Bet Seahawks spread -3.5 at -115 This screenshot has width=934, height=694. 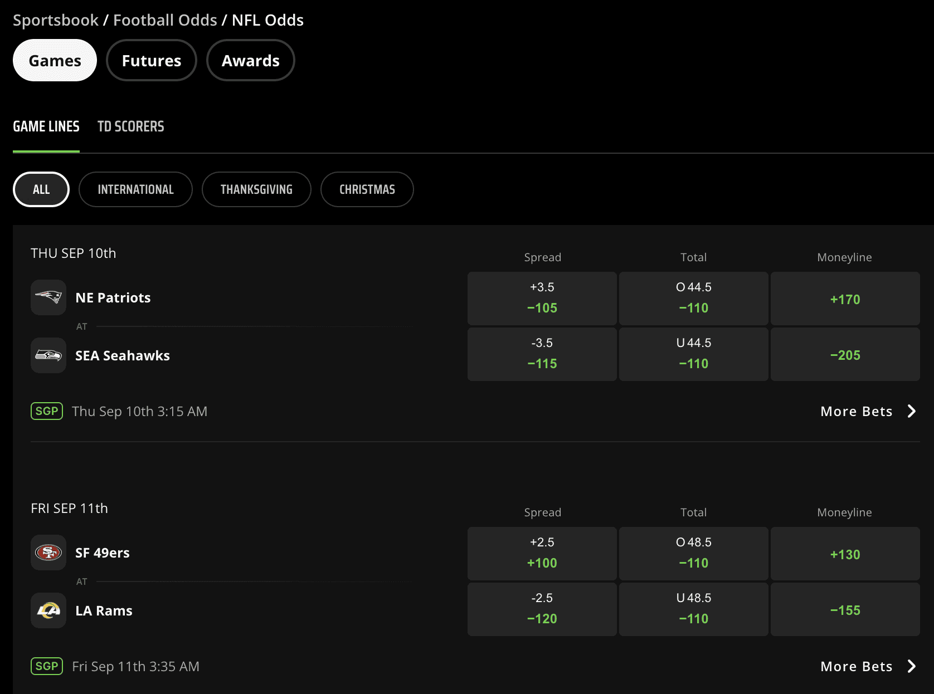tap(542, 354)
